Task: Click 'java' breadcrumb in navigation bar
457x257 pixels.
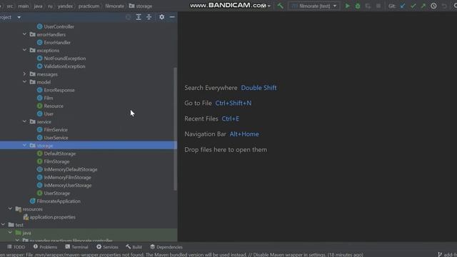Action: coord(38,6)
